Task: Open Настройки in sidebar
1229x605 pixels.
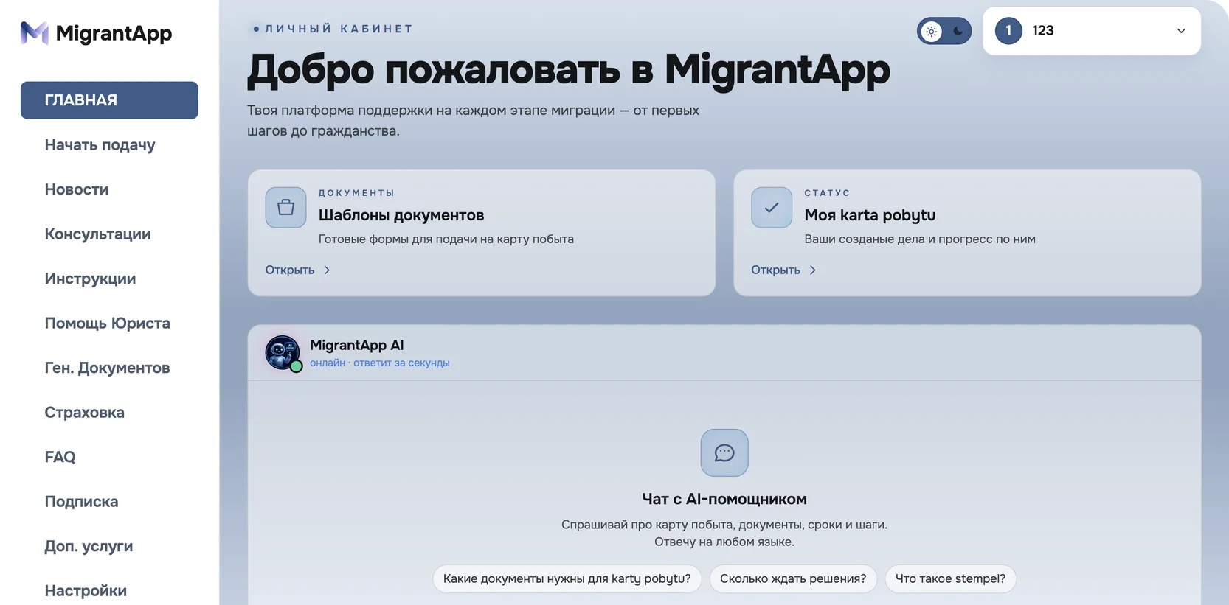Action: (x=86, y=591)
